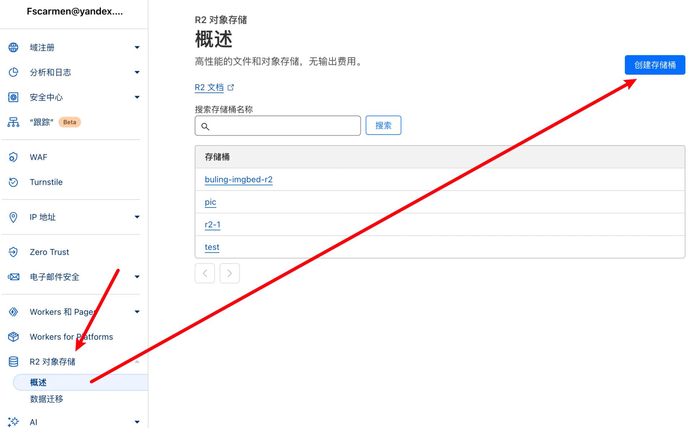The height and width of the screenshot is (428, 694).
Task: Open the test bucket link
Action: [212, 247]
